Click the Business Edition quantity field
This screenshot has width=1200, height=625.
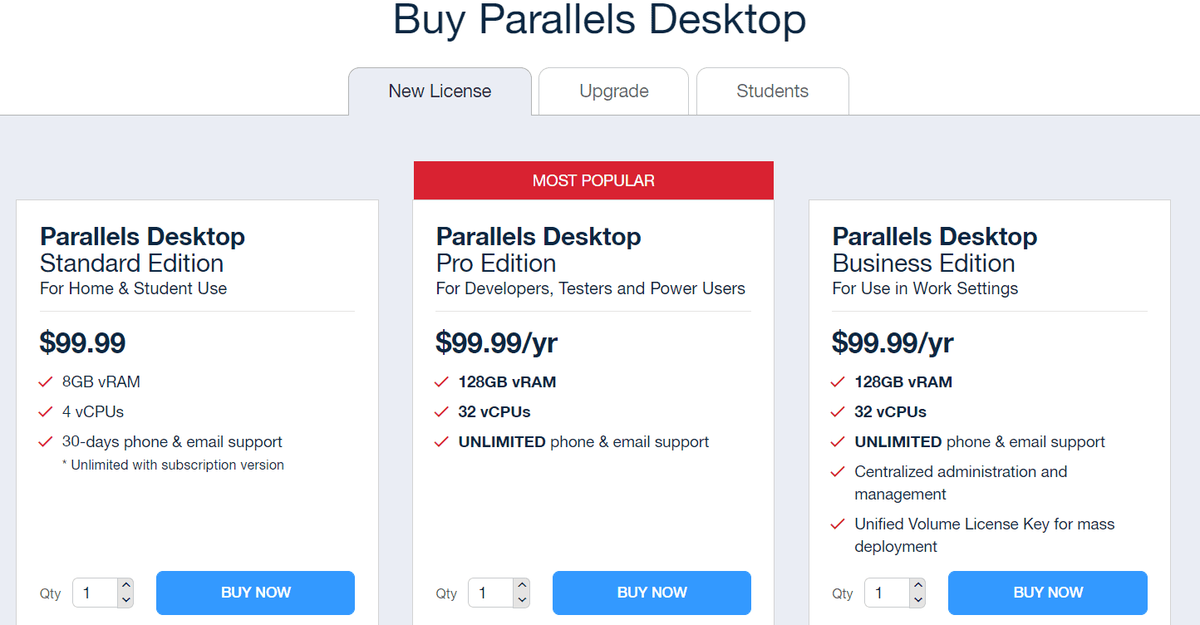887,593
